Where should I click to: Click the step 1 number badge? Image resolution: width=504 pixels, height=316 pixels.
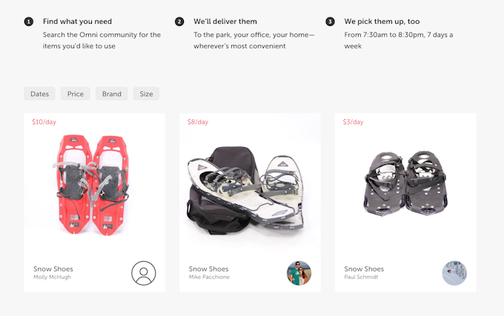29,21
